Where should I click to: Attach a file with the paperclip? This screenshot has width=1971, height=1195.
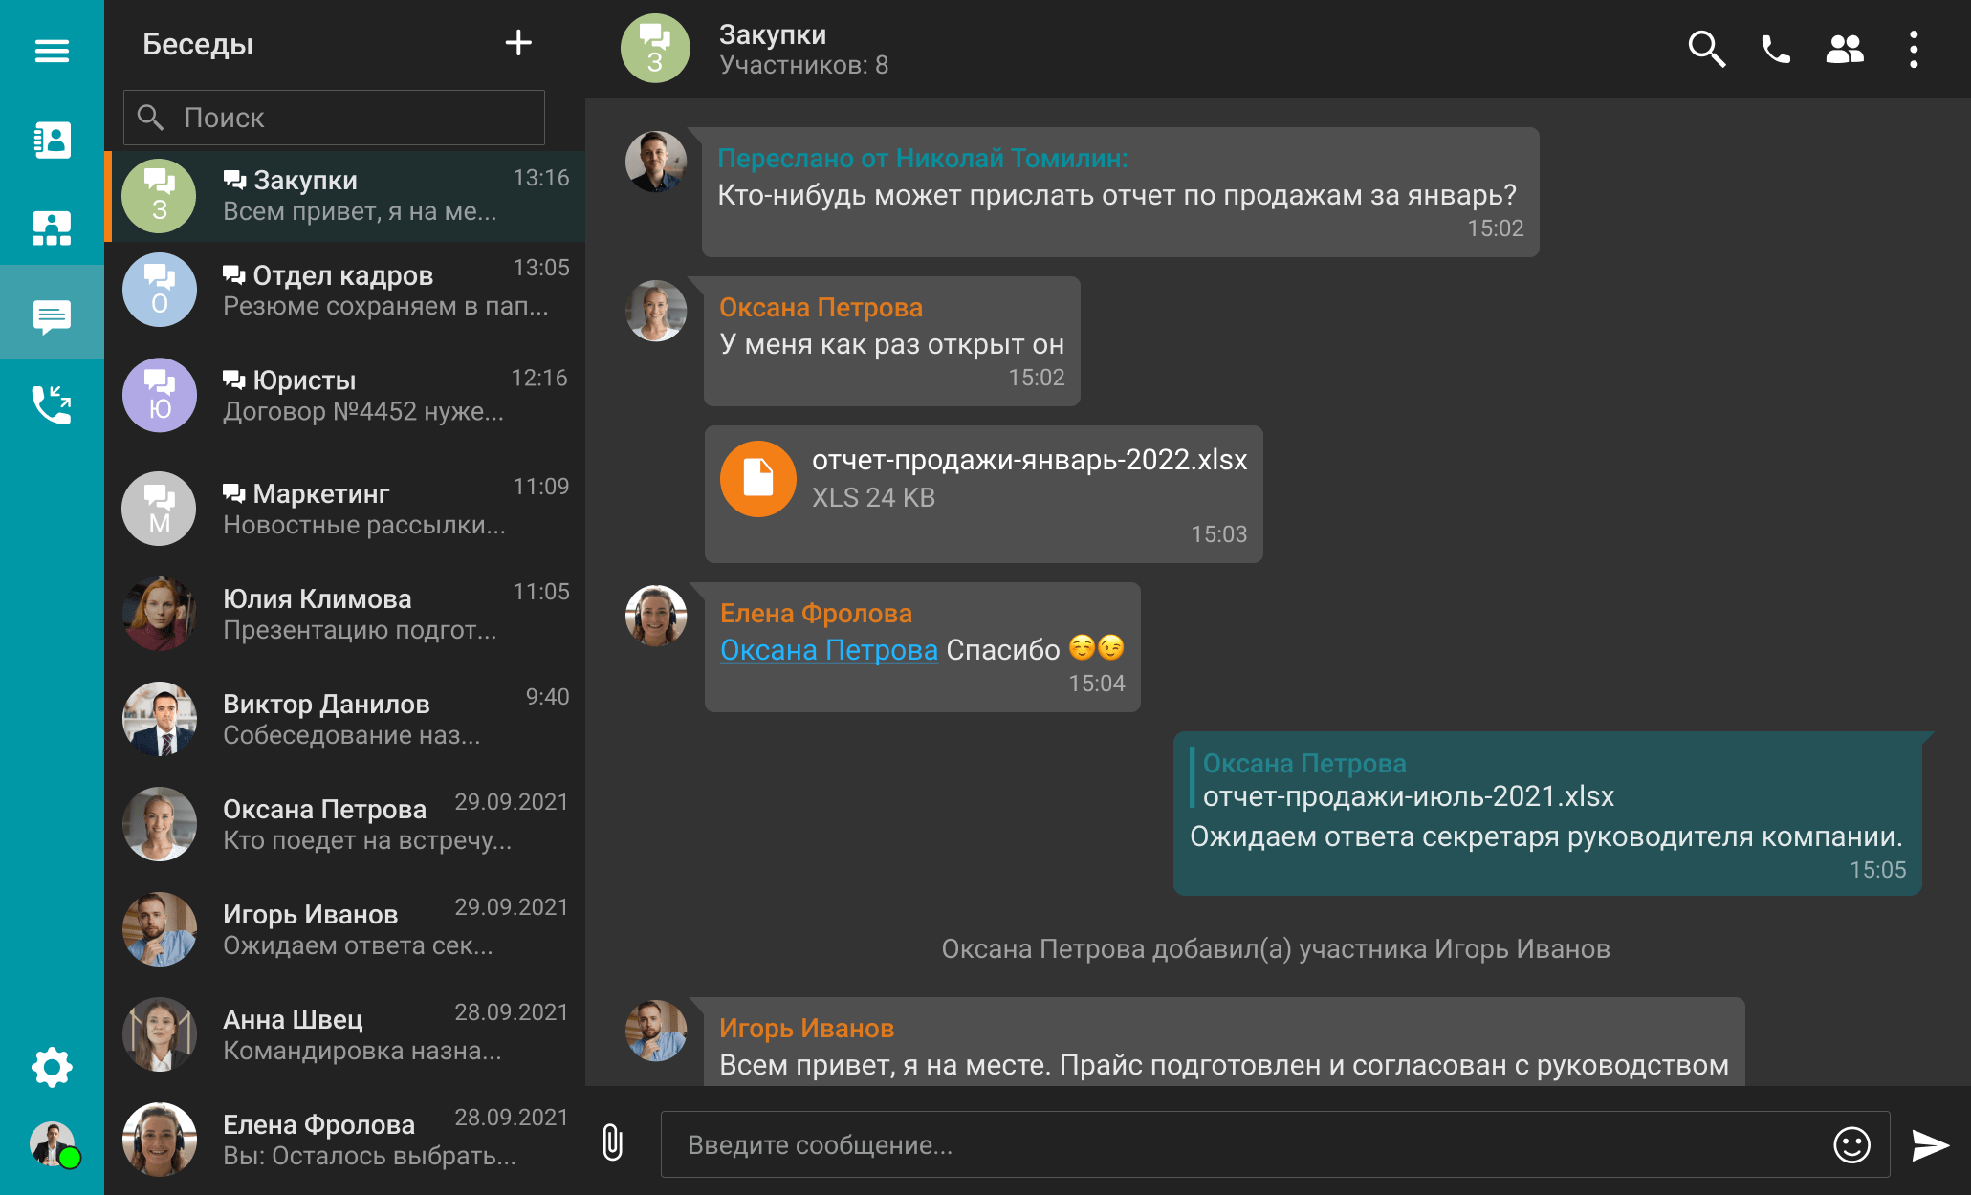coord(612,1143)
